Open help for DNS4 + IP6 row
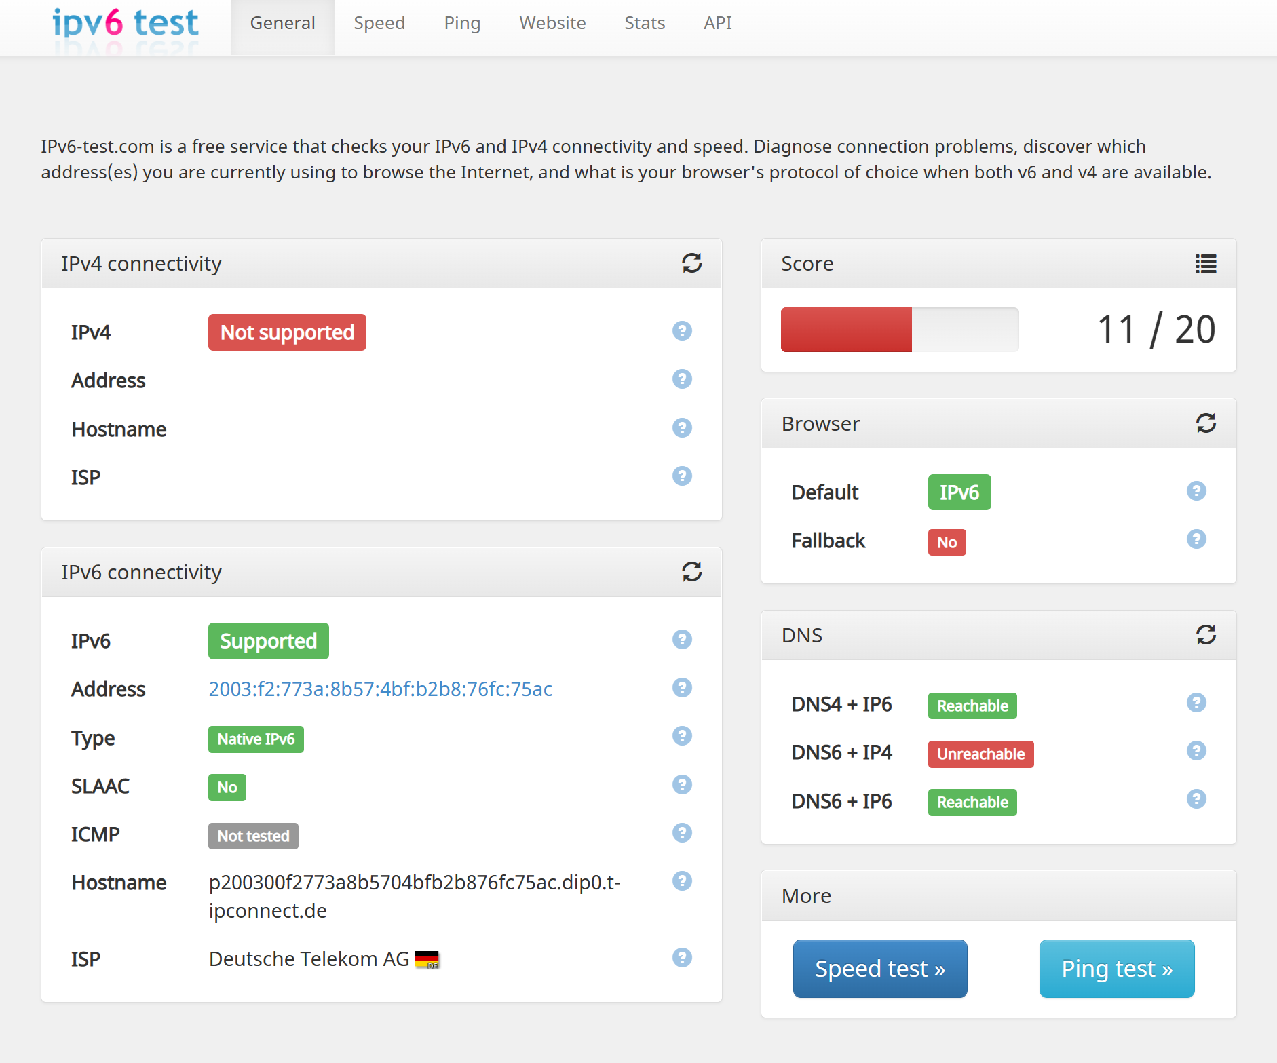Image resolution: width=1277 pixels, height=1063 pixels. 1196,703
